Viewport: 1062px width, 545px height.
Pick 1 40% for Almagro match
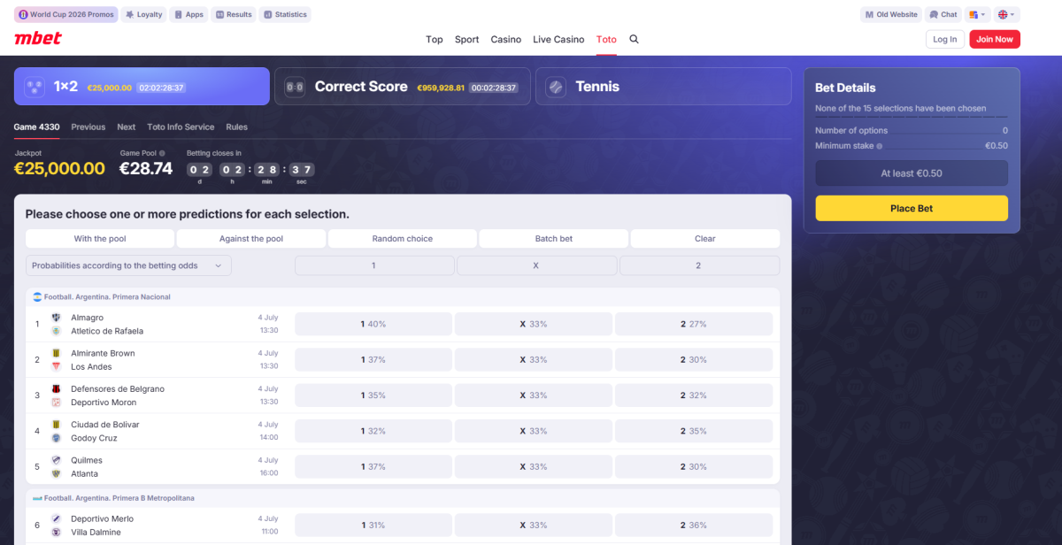tap(373, 324)
